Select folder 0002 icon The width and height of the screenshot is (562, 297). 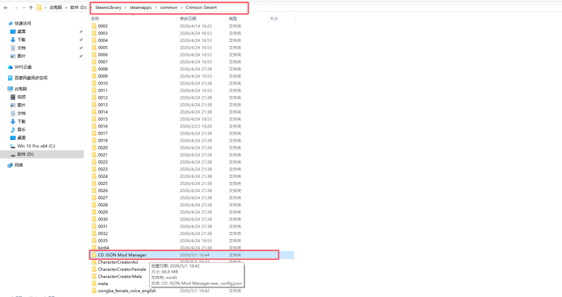[x=94, y=26]
